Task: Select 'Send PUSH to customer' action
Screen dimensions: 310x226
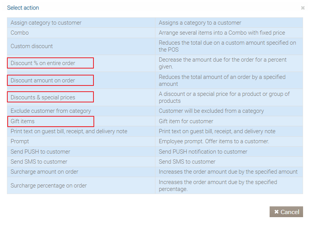Action: point(40,152)
